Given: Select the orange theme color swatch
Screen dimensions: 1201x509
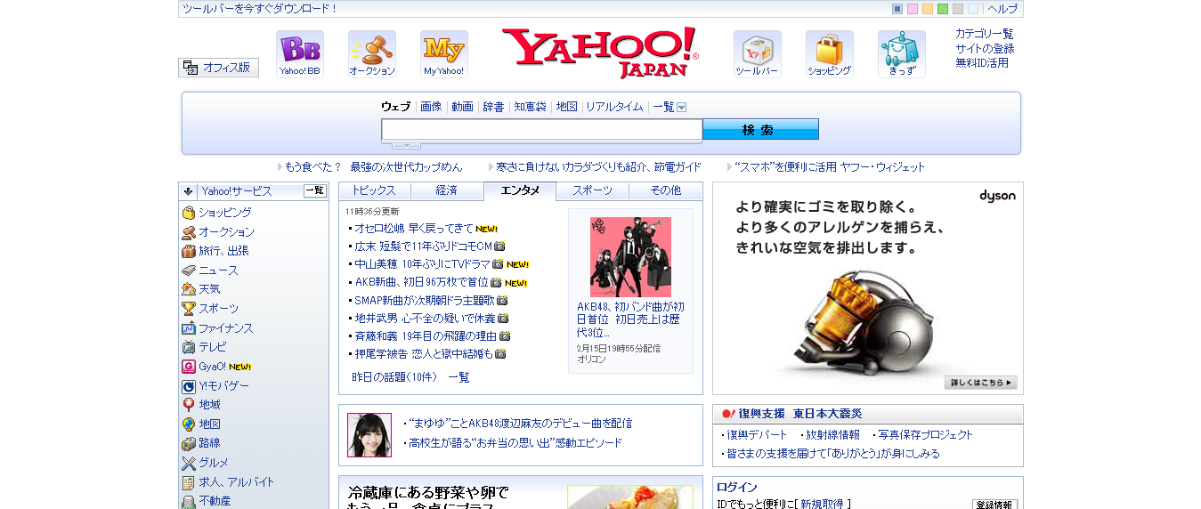Looking at the screenshot, I should click(x=928, y=9).
